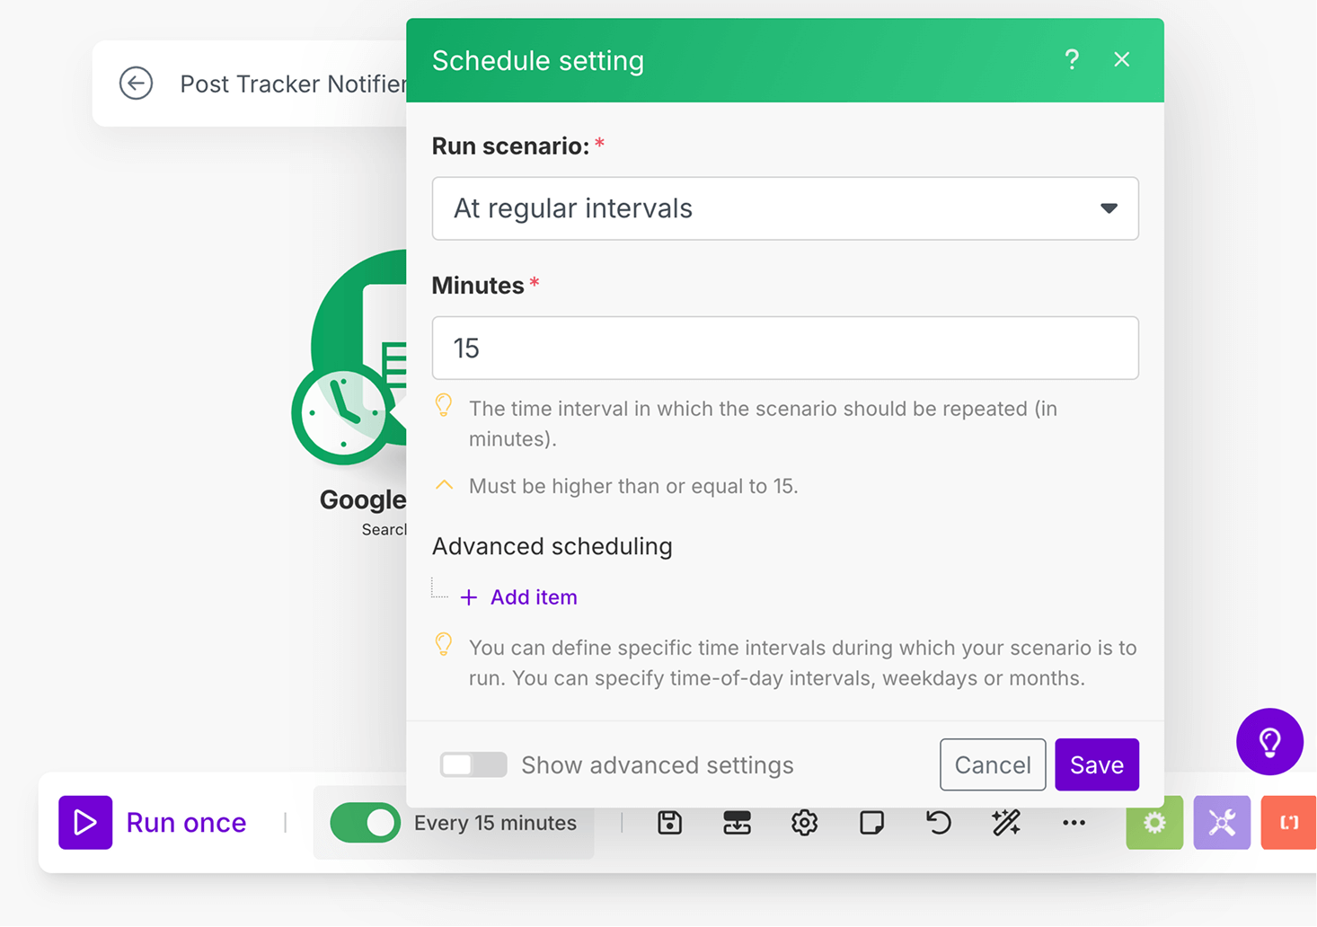Click the auto-align magic wand icon
Image resolution: width=1317 pixels, height=927 pixels.
pyautogui.click(x=1006, y=823)
